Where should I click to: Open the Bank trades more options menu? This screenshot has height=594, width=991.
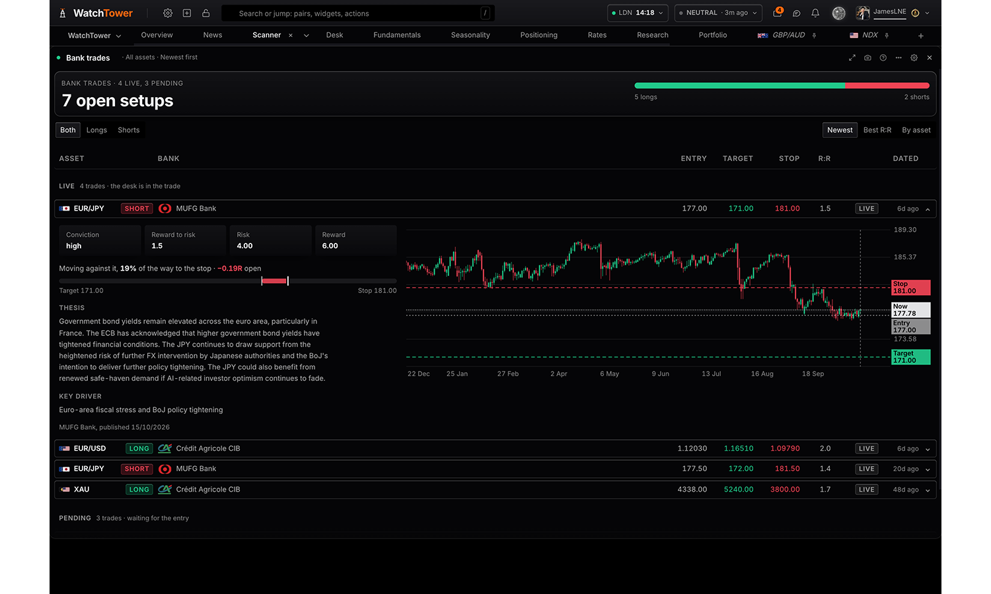click(x=899, y=58)
